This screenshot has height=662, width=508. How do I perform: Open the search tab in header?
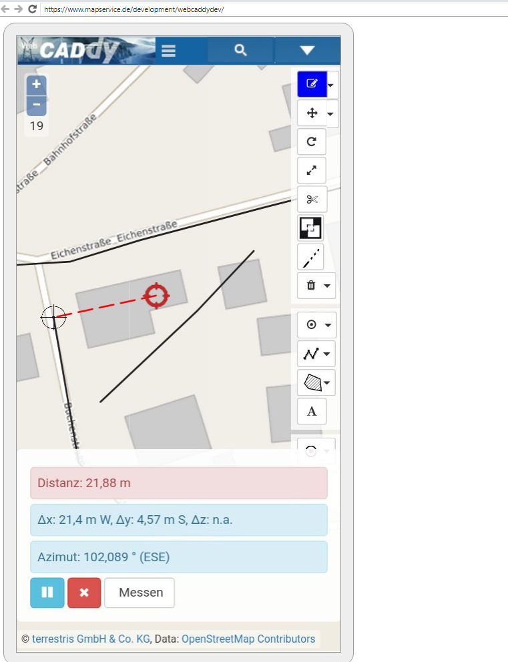241,51
